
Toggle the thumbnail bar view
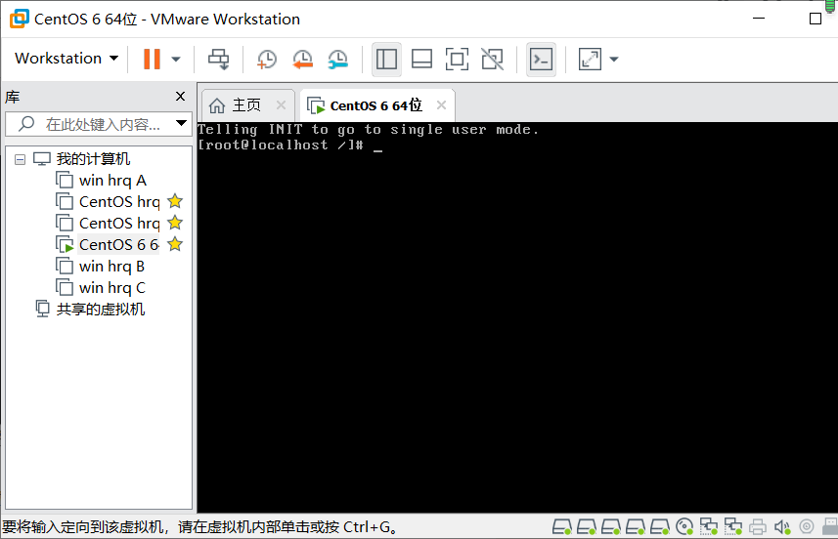point(421,60)
